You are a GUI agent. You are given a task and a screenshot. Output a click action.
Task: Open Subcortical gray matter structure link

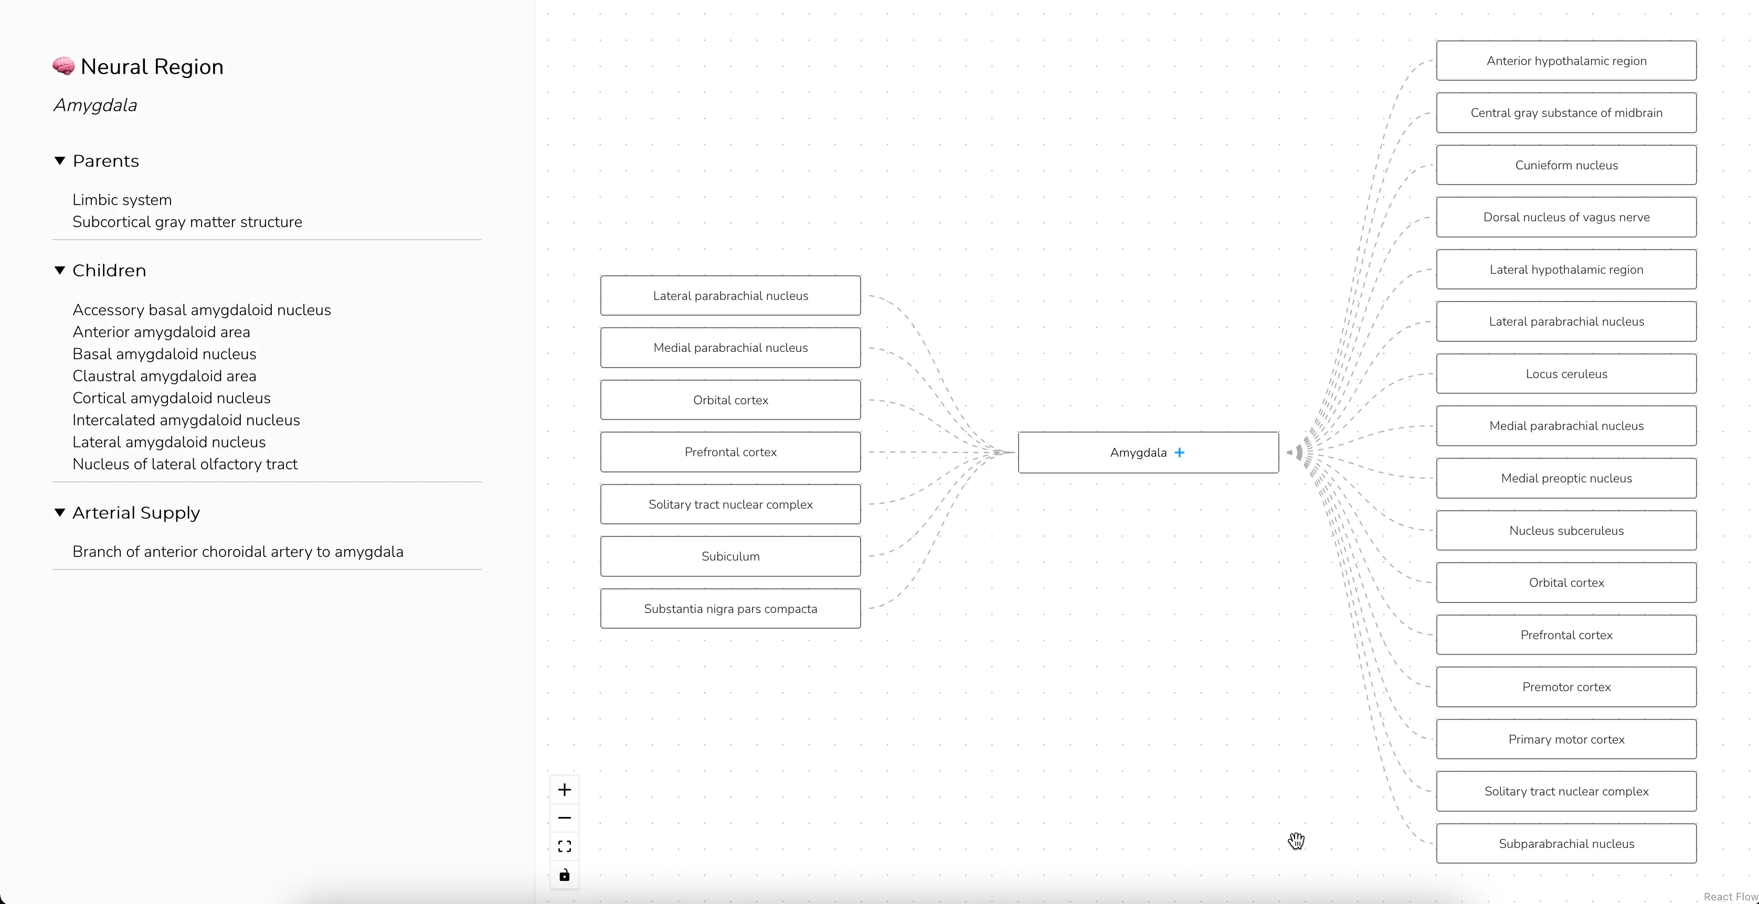click(187, 222)
